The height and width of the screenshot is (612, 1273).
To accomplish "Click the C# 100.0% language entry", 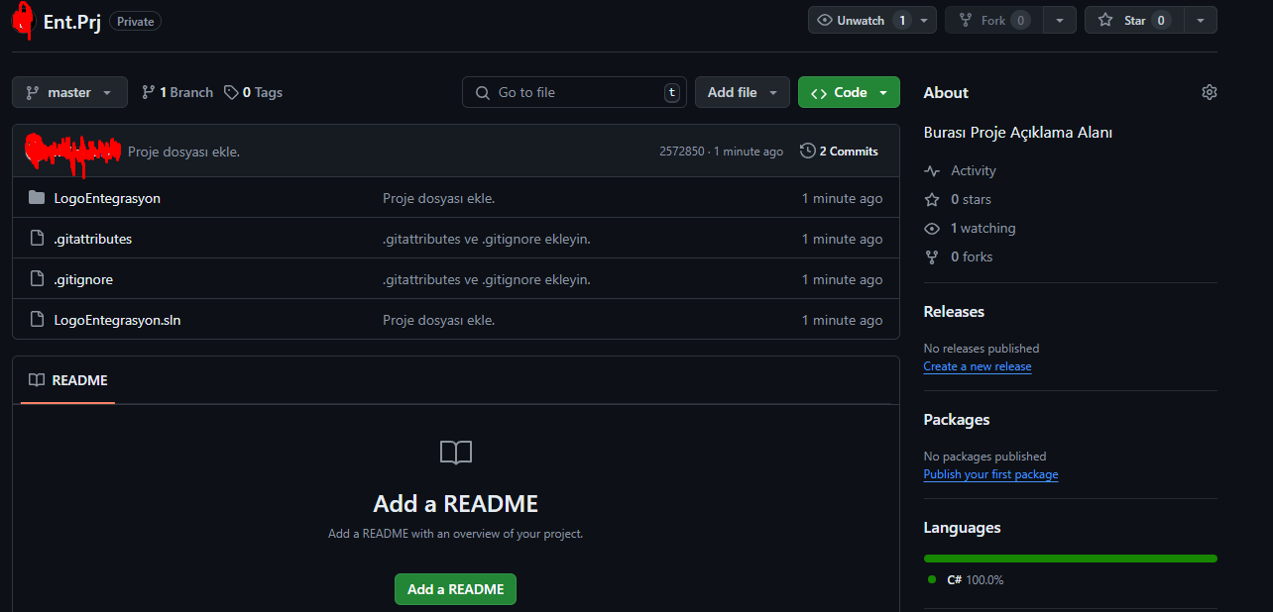I will click(x=967, y=579).
